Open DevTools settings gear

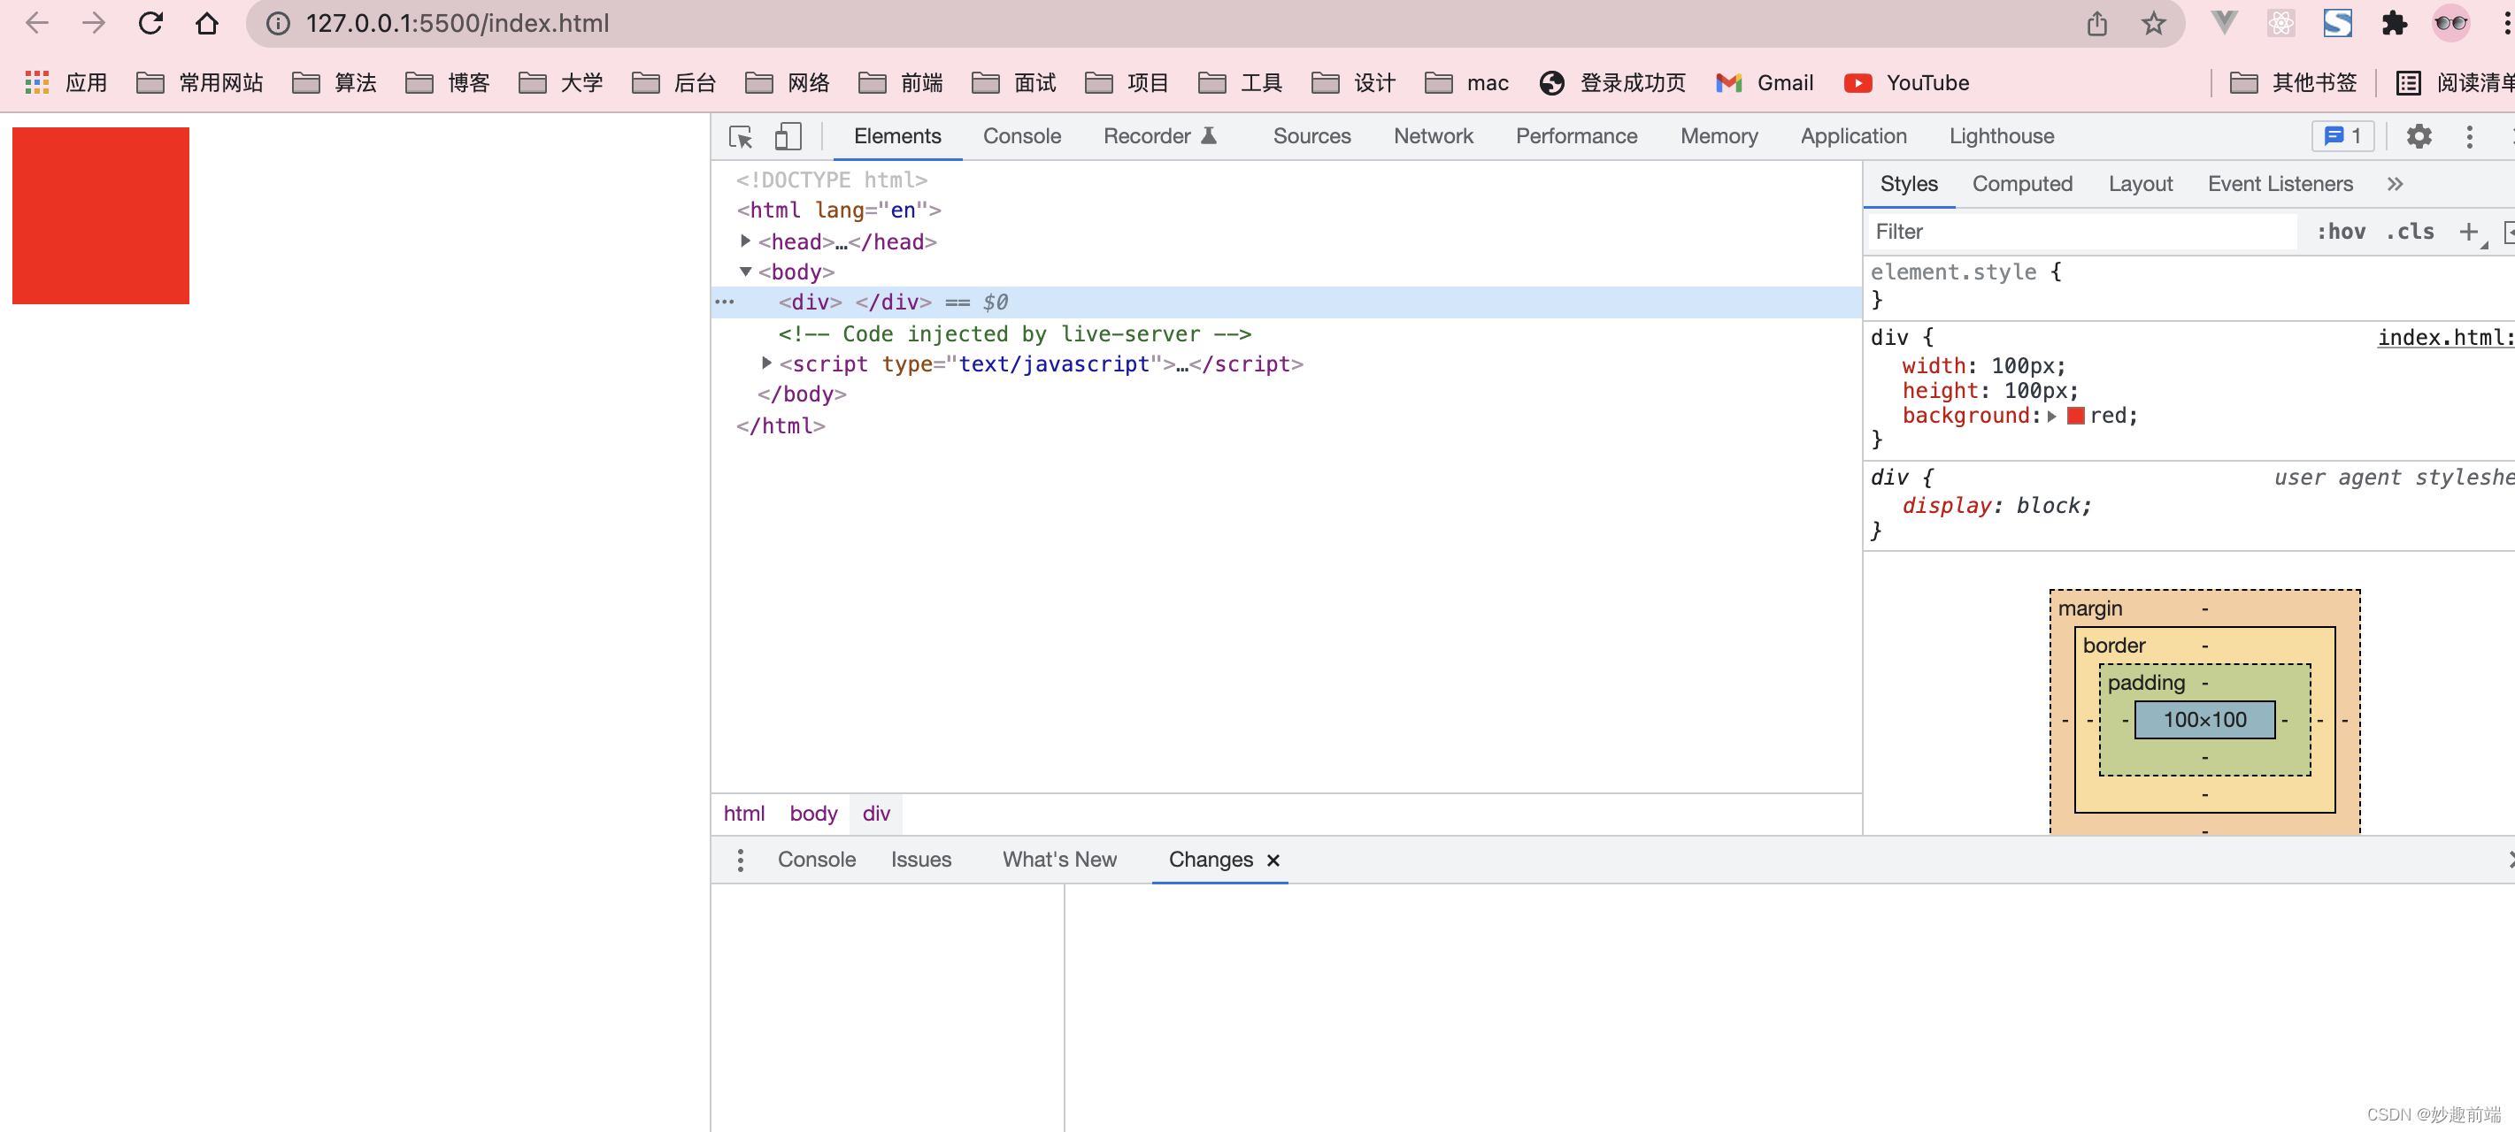click(2419, 136)
